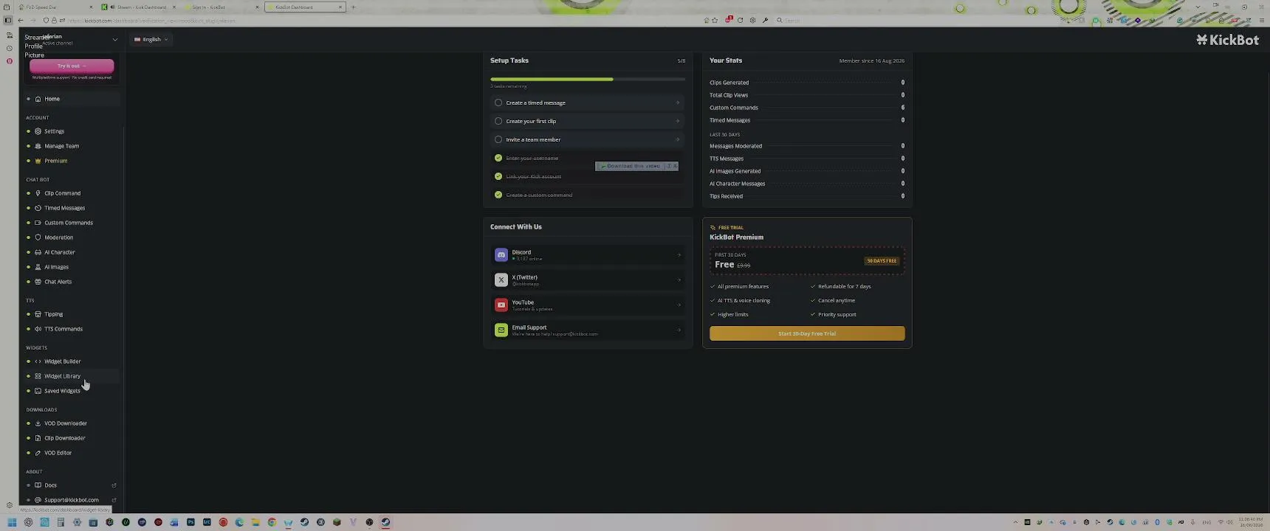Click the X (Twitter) icon
The width and height of the screenshot is (1270, 531).
501,280
